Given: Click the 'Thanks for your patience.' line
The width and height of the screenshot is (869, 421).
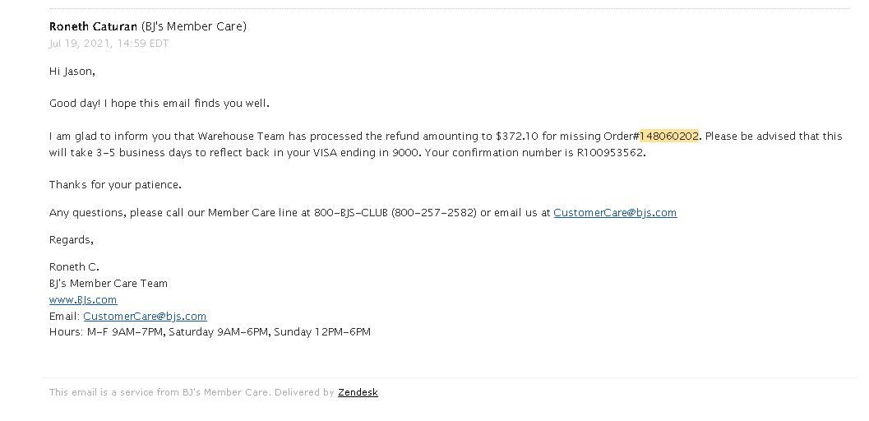Looking at the screenshot, I should click(115, 185).
